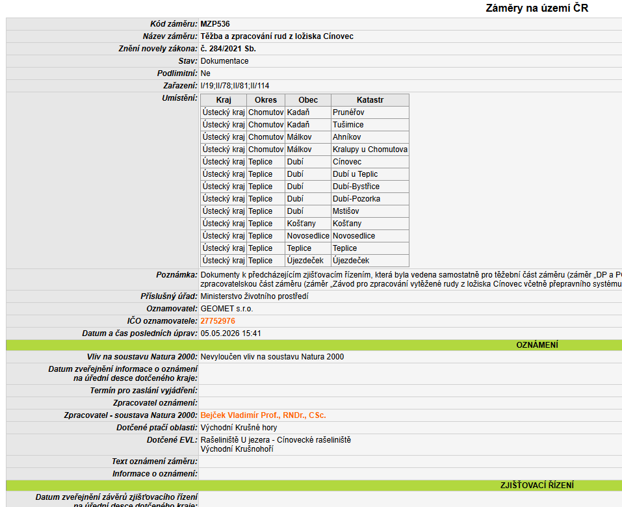Click the Tušimice cadastre cell

370,125
